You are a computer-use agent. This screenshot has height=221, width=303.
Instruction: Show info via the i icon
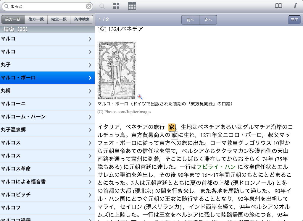pyautogui.click(x=295, y=6)
